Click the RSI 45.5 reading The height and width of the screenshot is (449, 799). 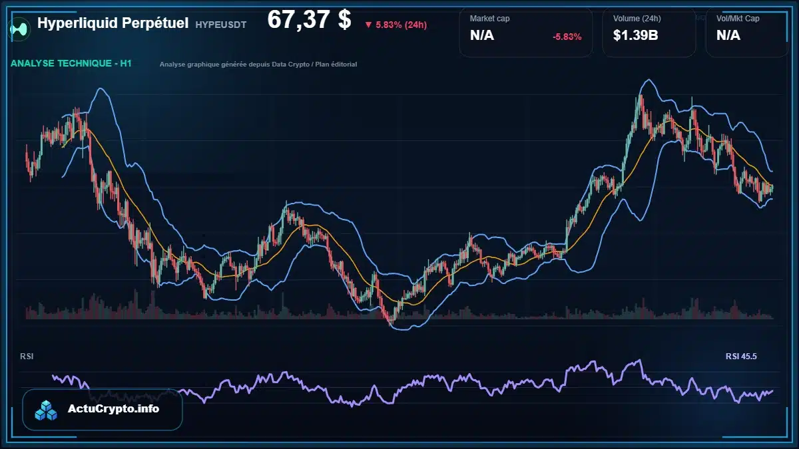coord(741,357)
